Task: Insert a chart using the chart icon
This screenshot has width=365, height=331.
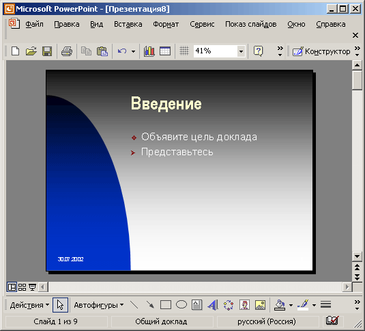Action: [x=149, y=51]
